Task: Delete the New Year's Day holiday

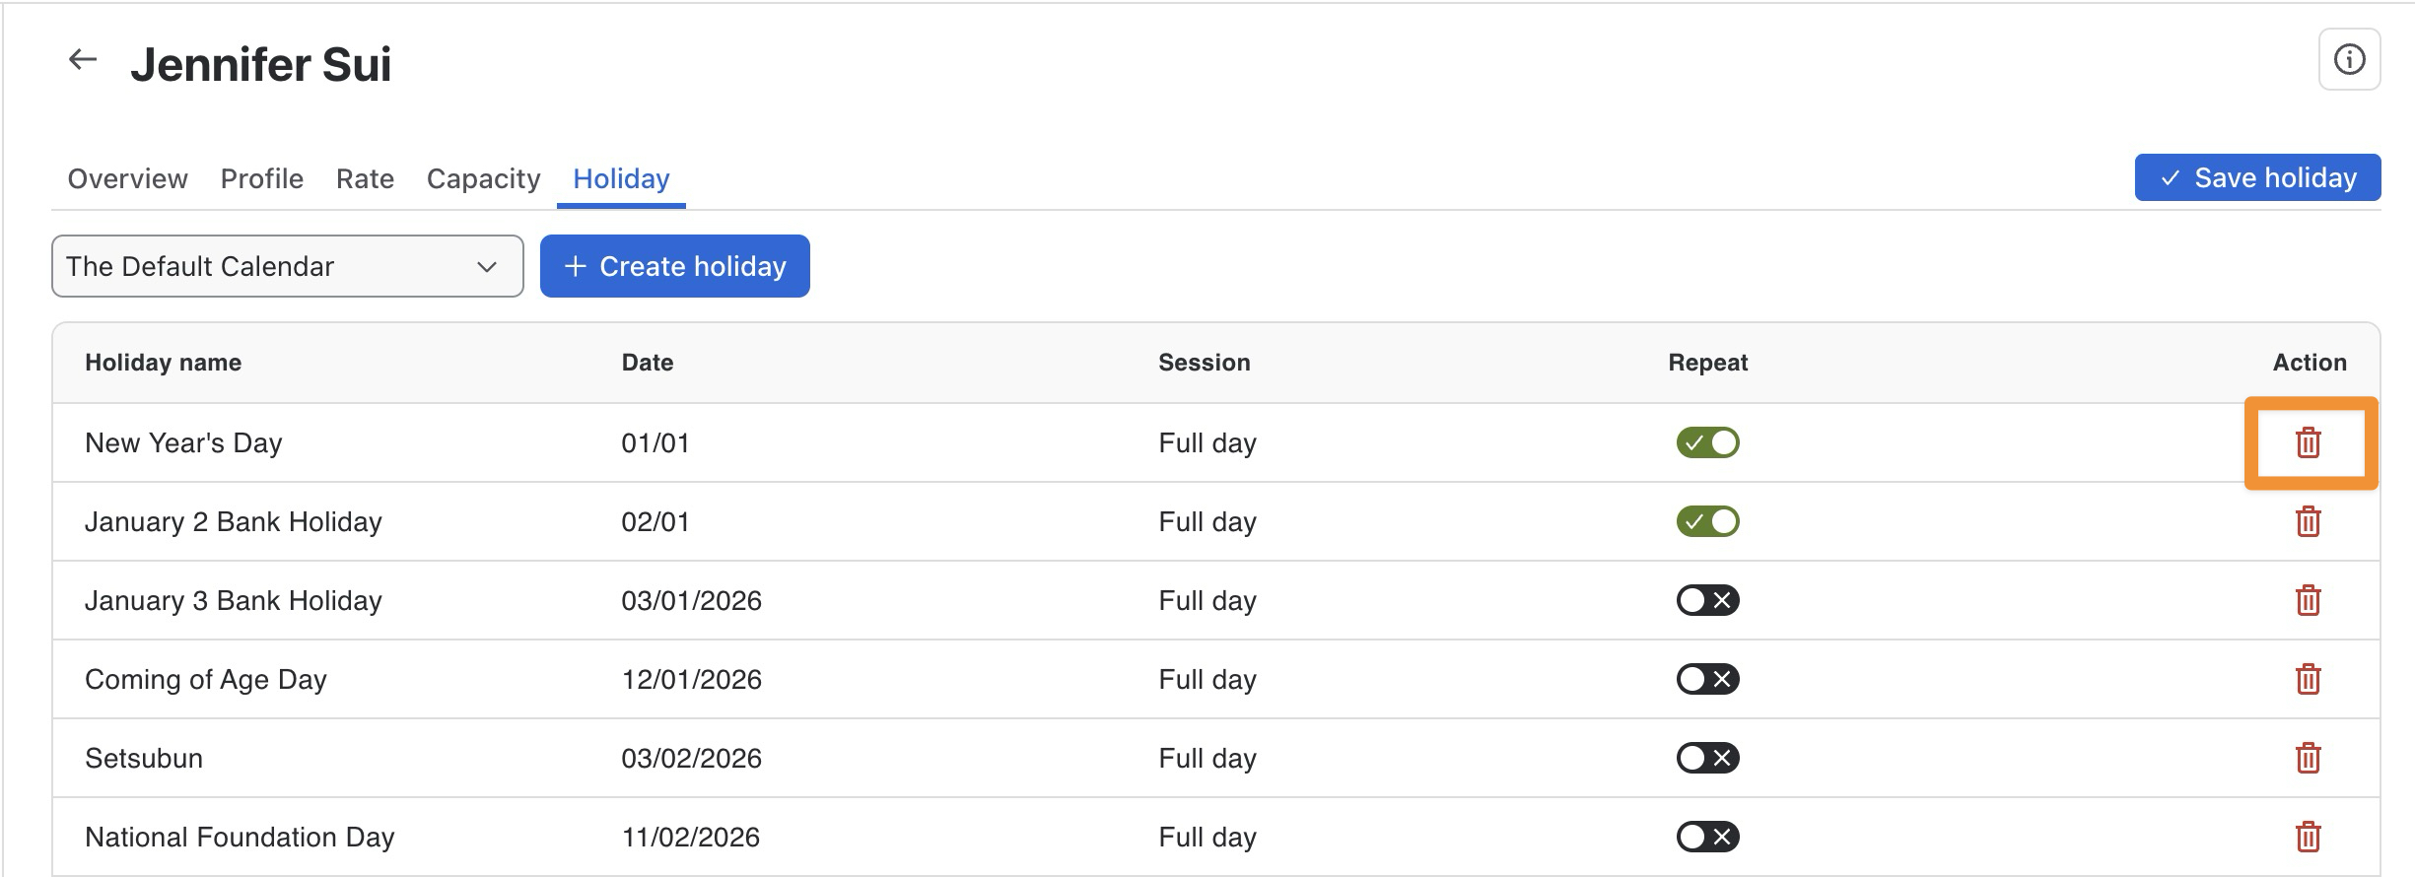Action: tap(2308, 442)
